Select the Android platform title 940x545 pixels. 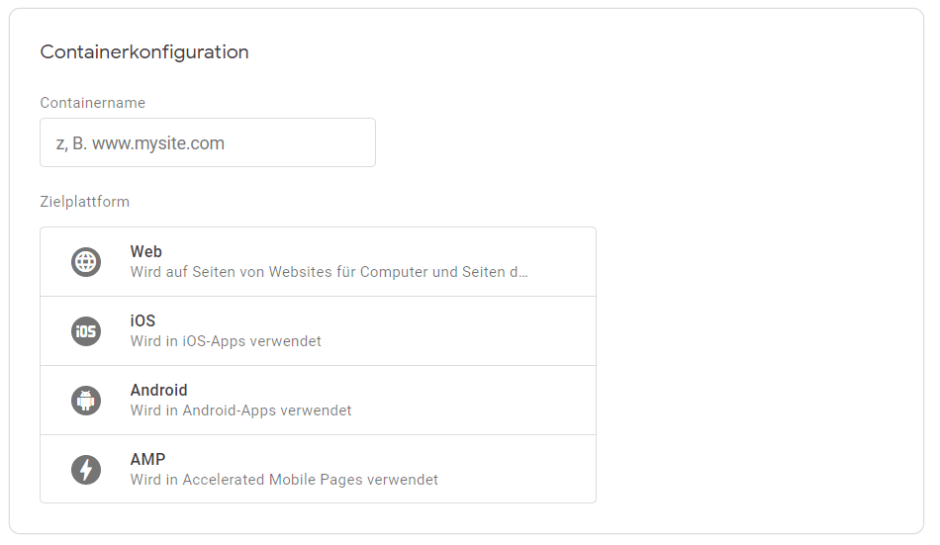[159, 390]
